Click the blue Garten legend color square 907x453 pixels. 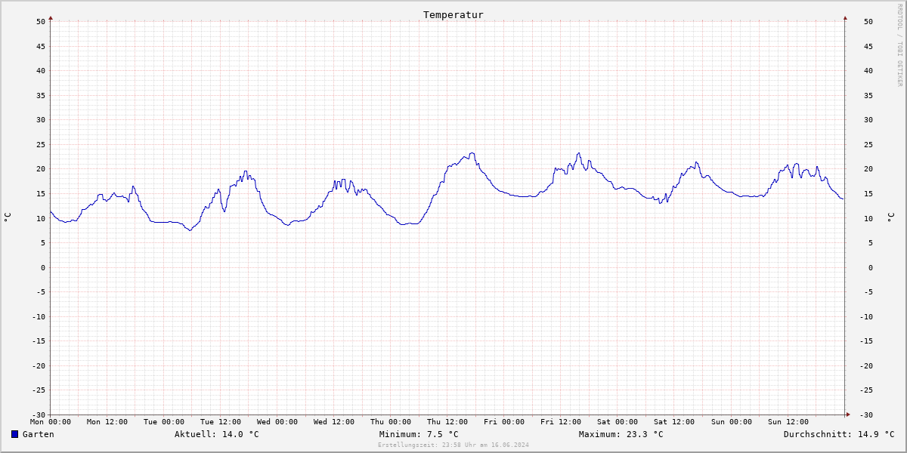(x=14, y=434)
